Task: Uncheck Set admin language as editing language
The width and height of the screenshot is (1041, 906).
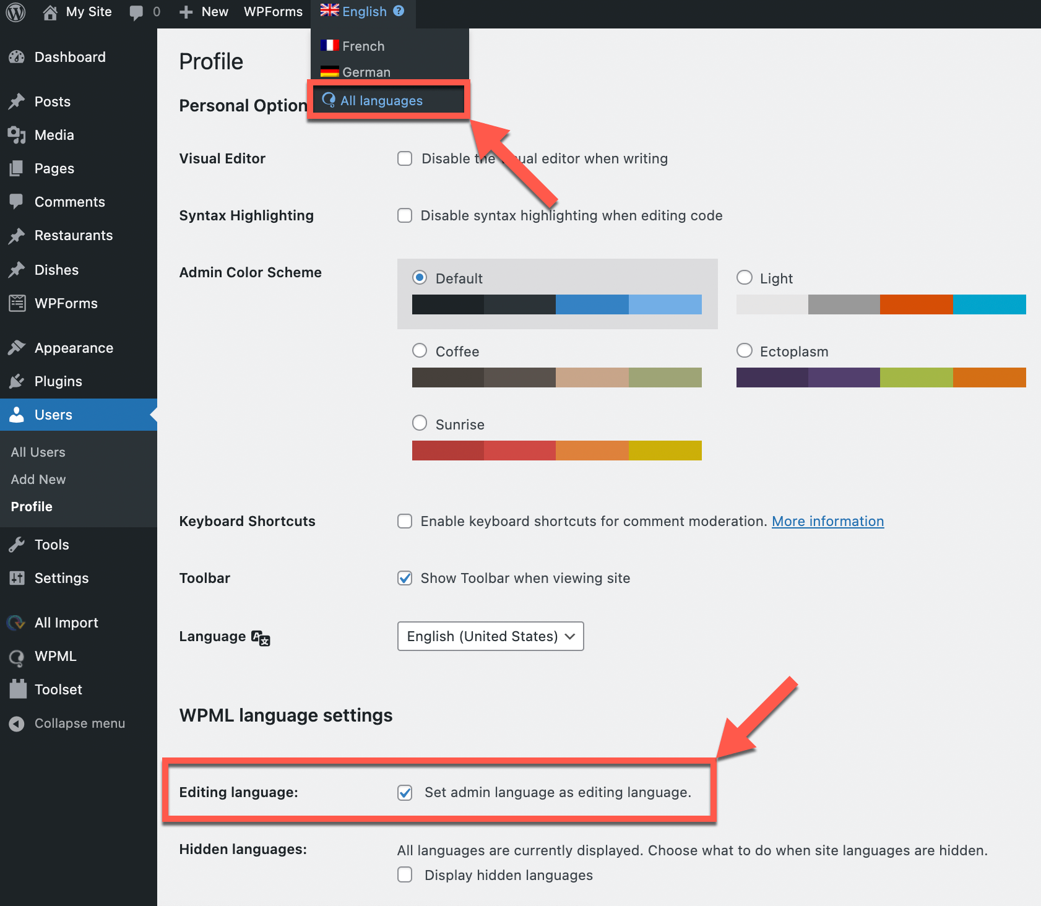Action: 405,793
